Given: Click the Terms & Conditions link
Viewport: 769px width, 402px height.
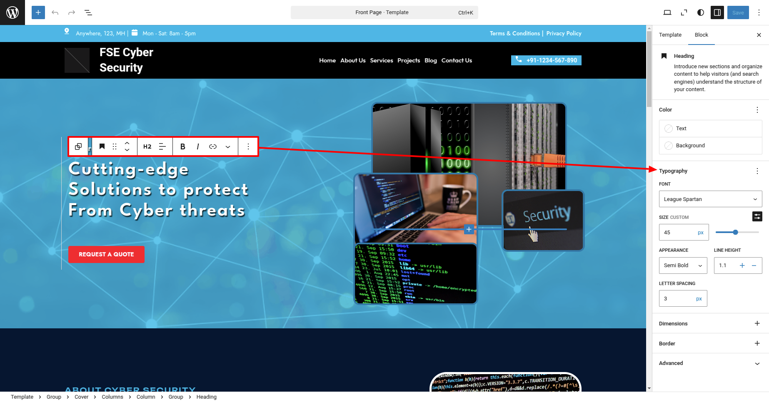Looking at the screenshot, I should click(x=514, y=33).
